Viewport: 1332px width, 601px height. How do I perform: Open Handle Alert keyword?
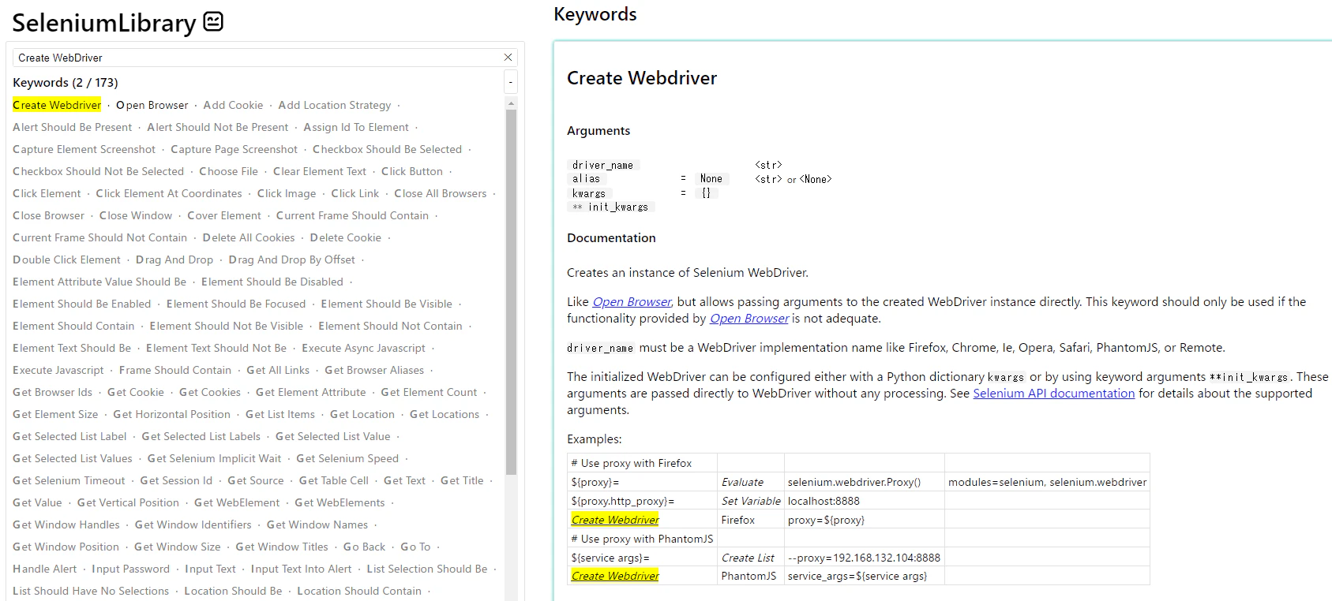click(45, 569)
